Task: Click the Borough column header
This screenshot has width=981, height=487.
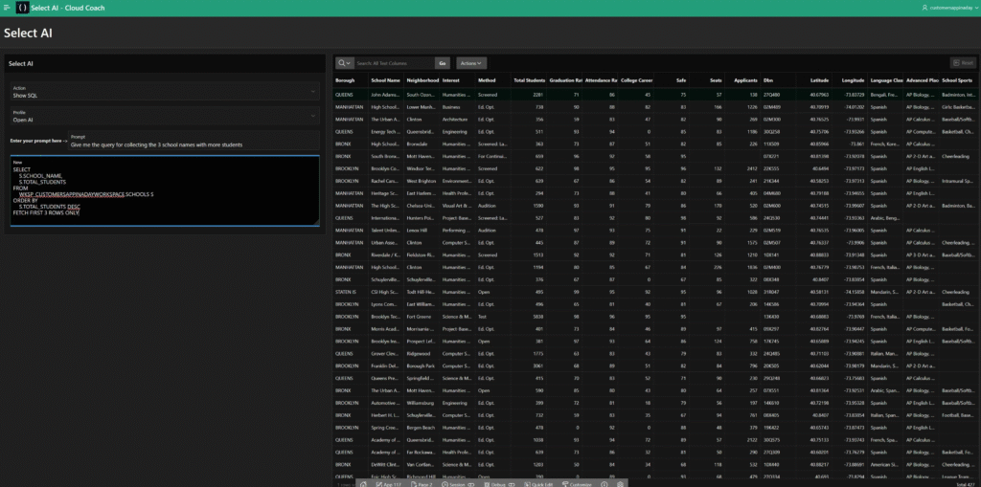Action: [345, 80]
